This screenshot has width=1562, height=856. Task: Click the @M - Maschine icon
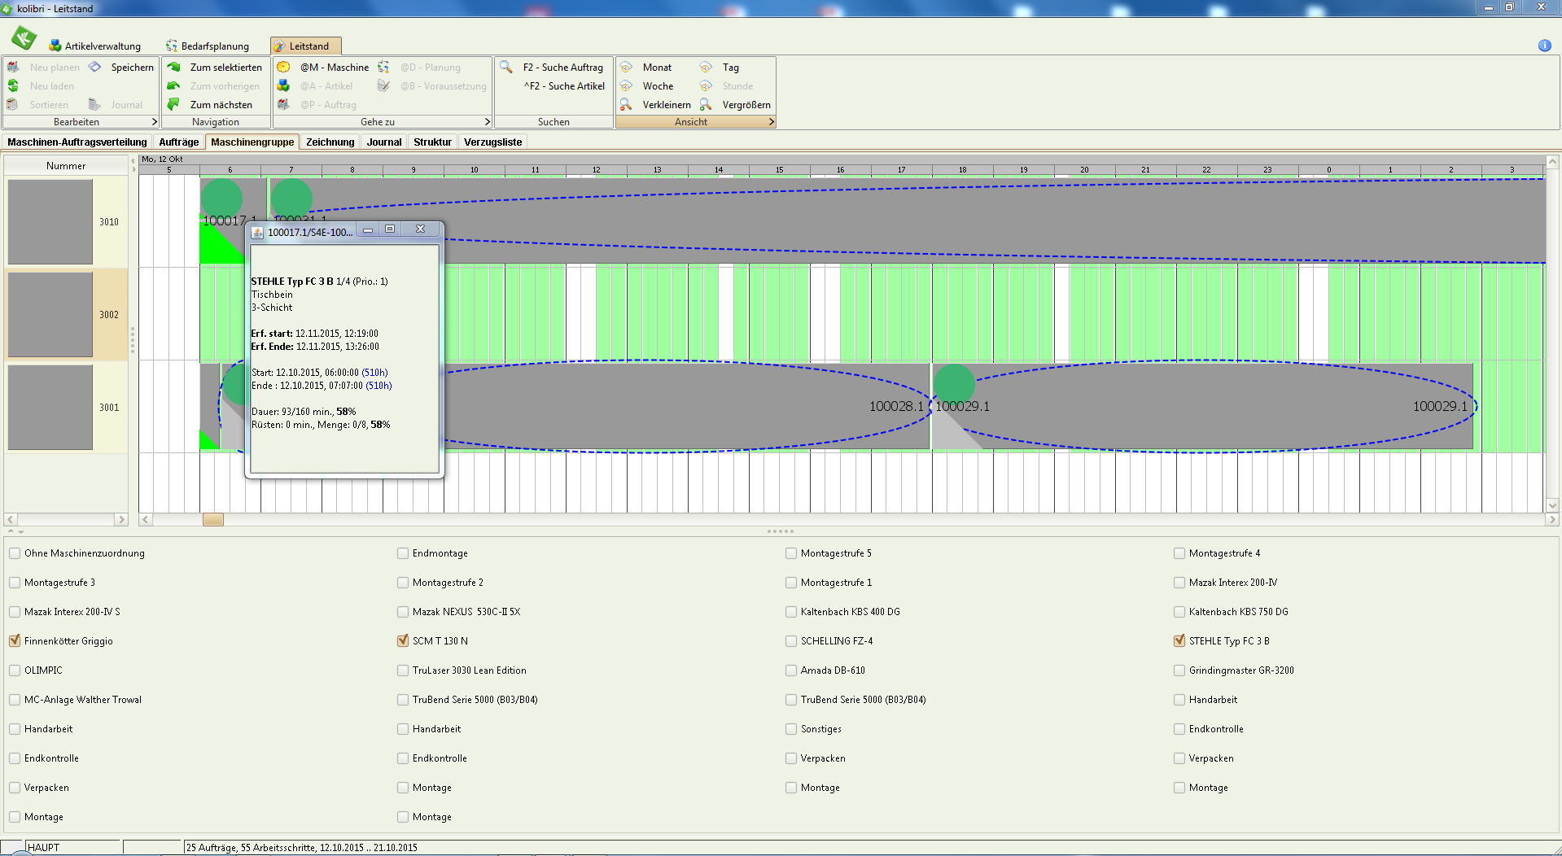click(x=283, y=67)
